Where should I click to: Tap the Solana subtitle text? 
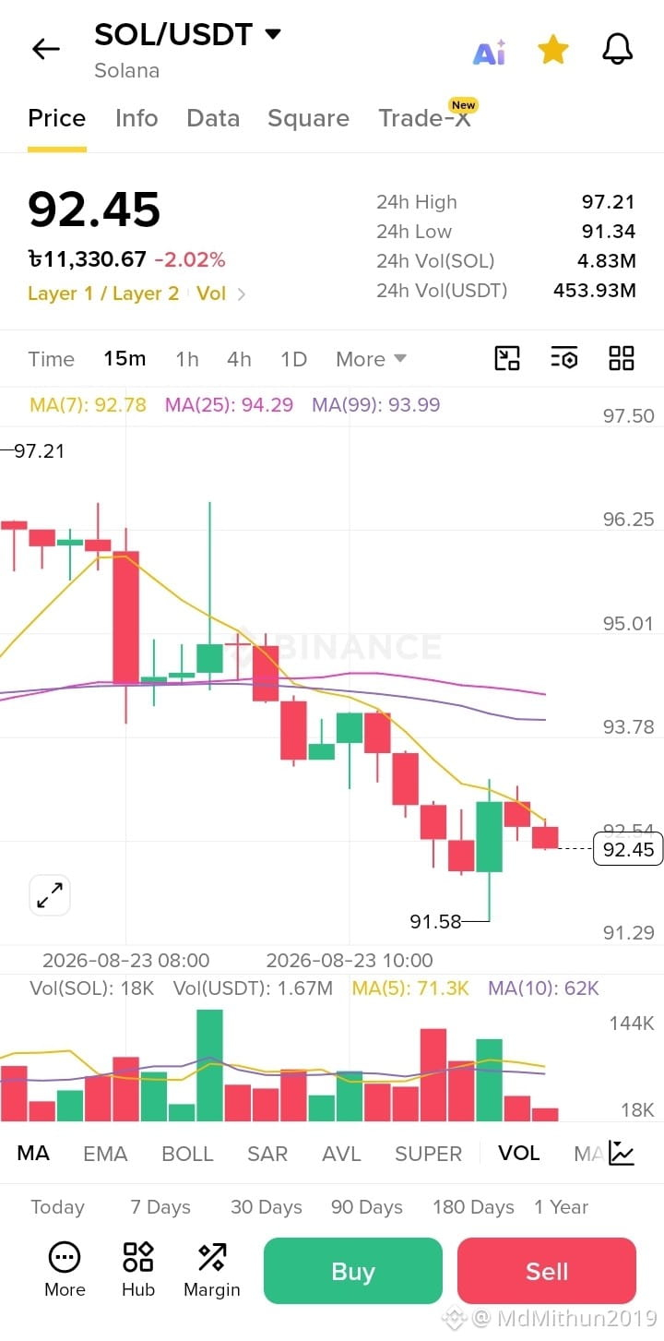coord(127,71)
